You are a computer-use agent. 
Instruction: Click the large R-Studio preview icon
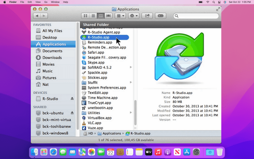tap(179, 57)
